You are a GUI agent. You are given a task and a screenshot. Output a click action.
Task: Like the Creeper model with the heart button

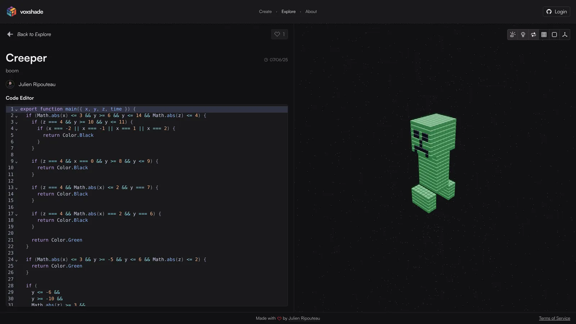(279, 34)
